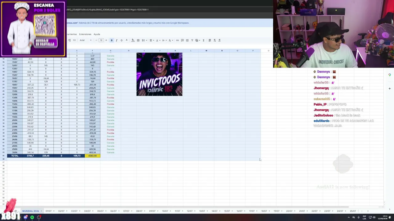Select column G header
The width and height of the screenshot is (394, 221).
point(111,51)
